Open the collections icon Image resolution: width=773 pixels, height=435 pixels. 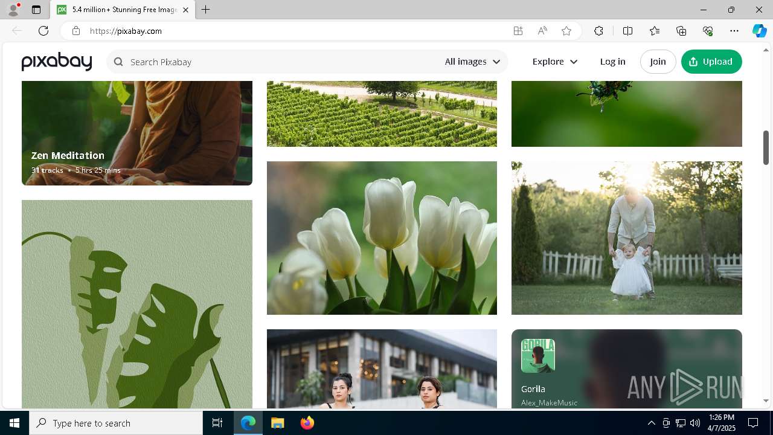tap(681, 31)
